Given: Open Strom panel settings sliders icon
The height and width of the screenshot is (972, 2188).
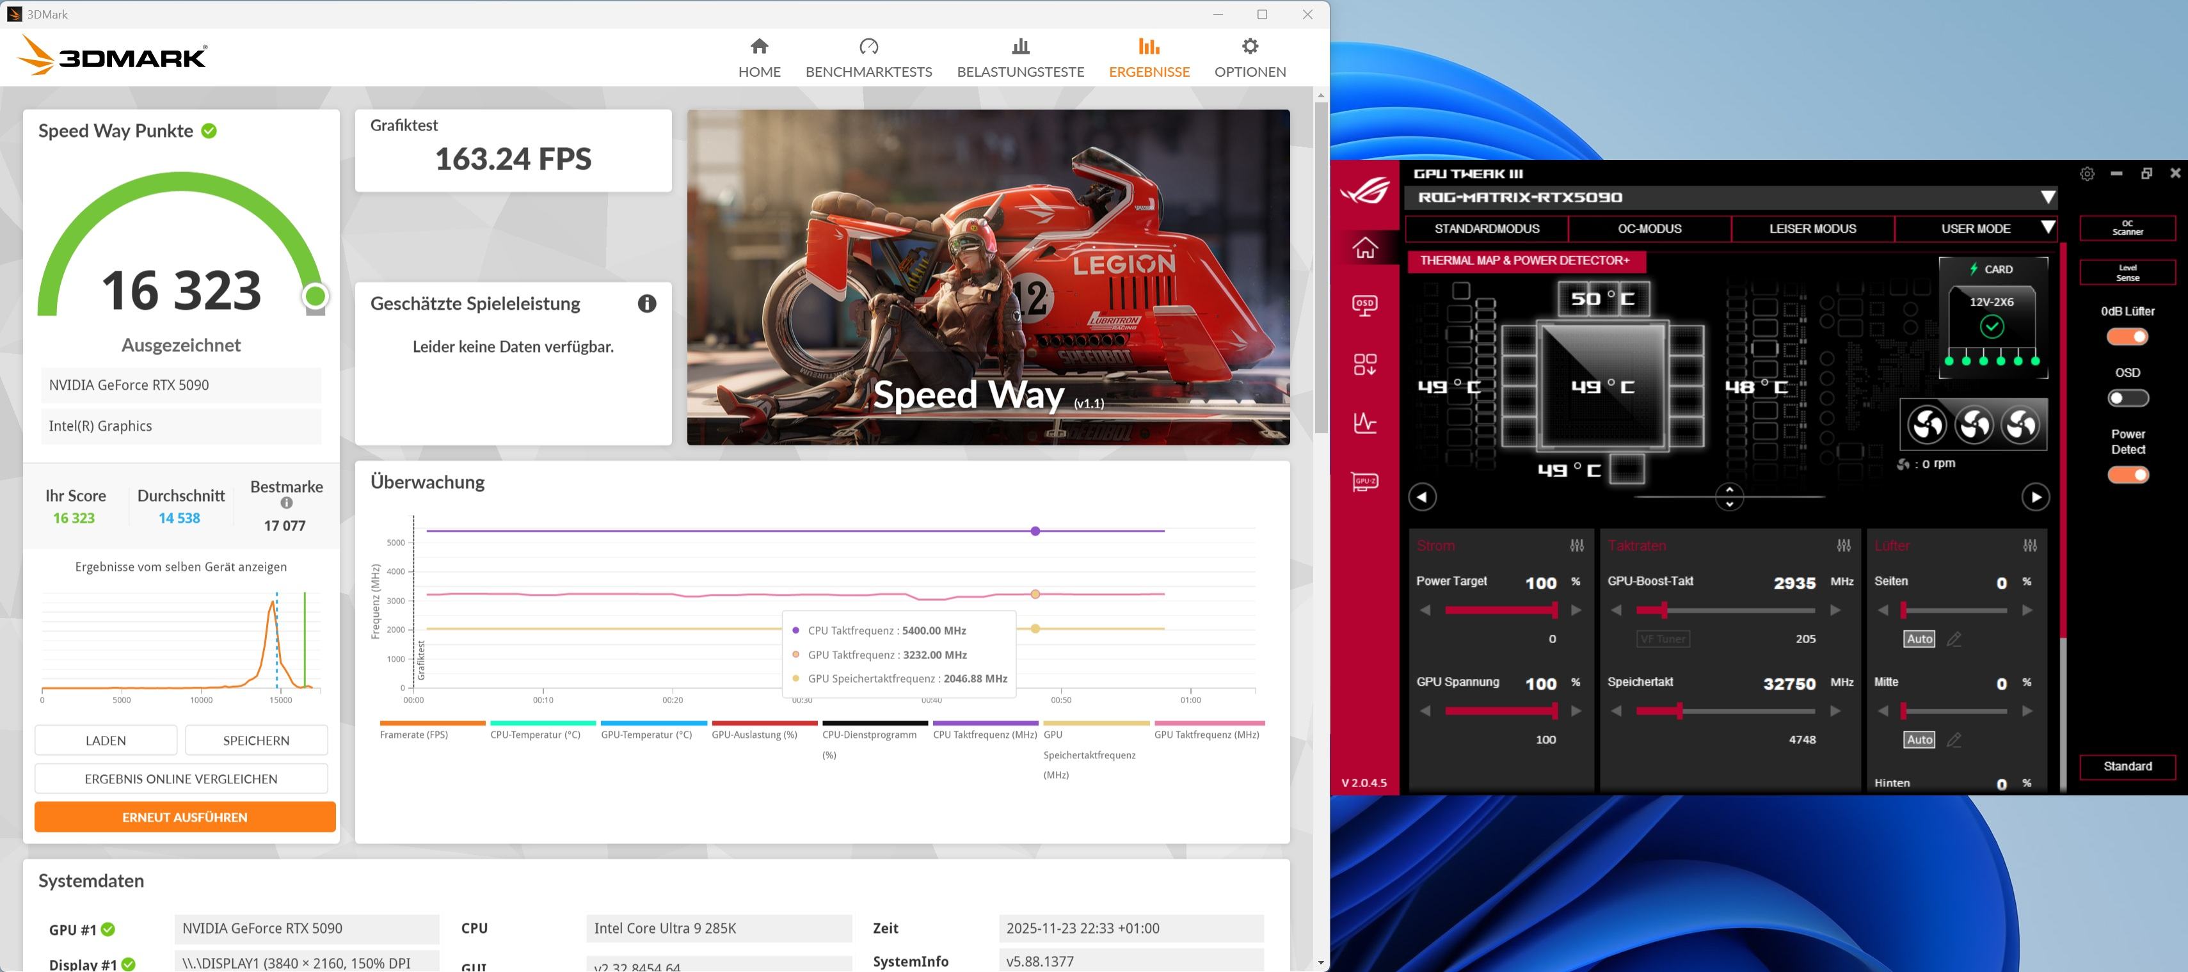Looking at the screenshot, I should pos(1576,545).
